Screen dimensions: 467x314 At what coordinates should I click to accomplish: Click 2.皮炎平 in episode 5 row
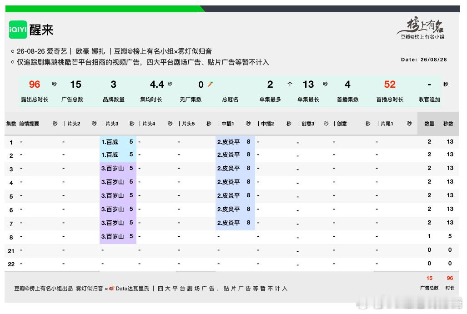[x=228, y=195]
